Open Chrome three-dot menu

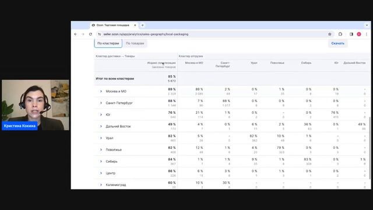(367, 34)
